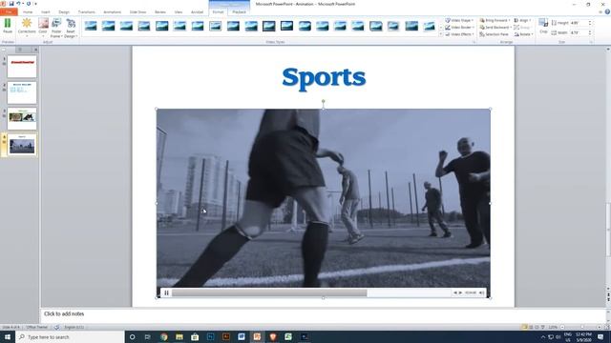Click Office Theme in status bar
Image resolution: width=611 pixels, height=343 pixels.
[37, 327]
